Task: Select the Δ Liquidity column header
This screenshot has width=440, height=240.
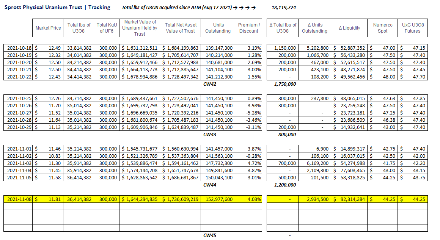Action: 349,28
